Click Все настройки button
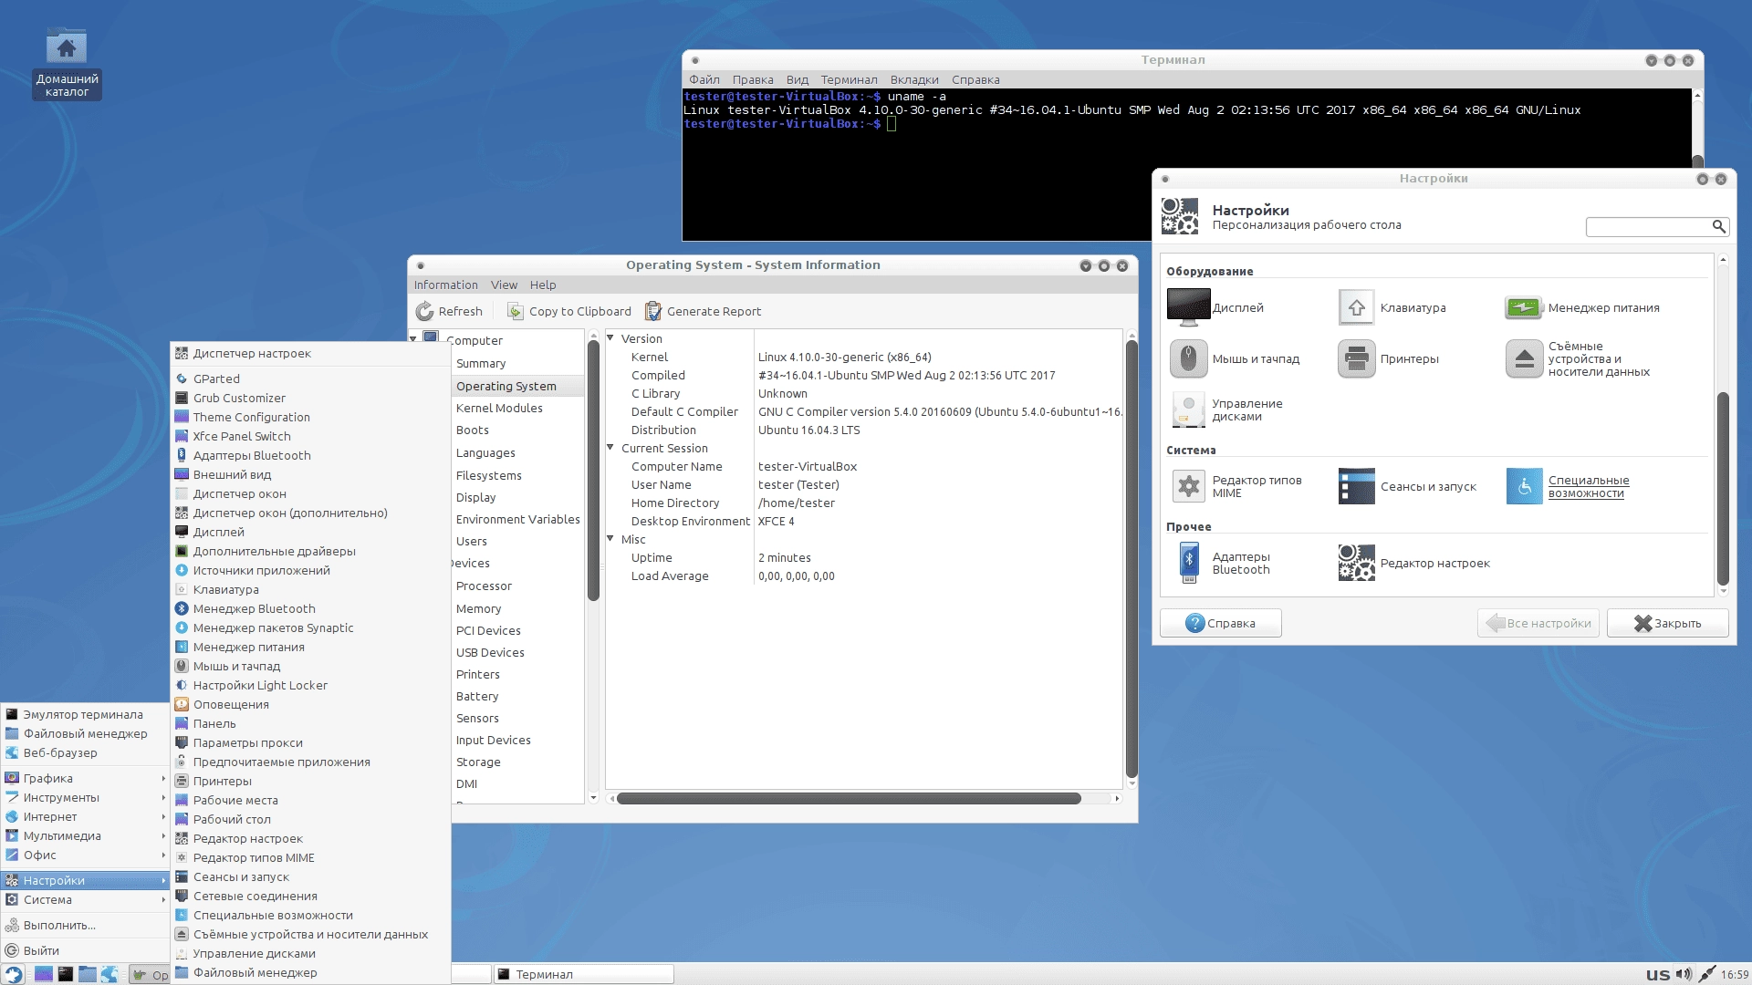Image resolution: width=1752 pixels, height=985 pixels. 1538,623
